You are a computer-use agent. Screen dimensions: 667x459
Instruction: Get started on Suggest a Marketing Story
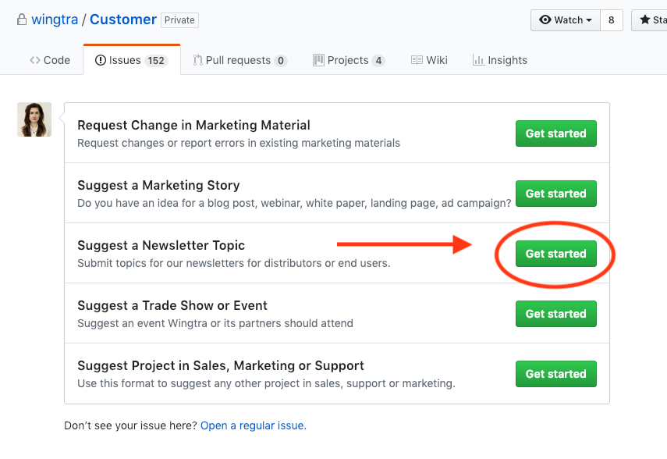pyautogui.click(x=555, y=194)
